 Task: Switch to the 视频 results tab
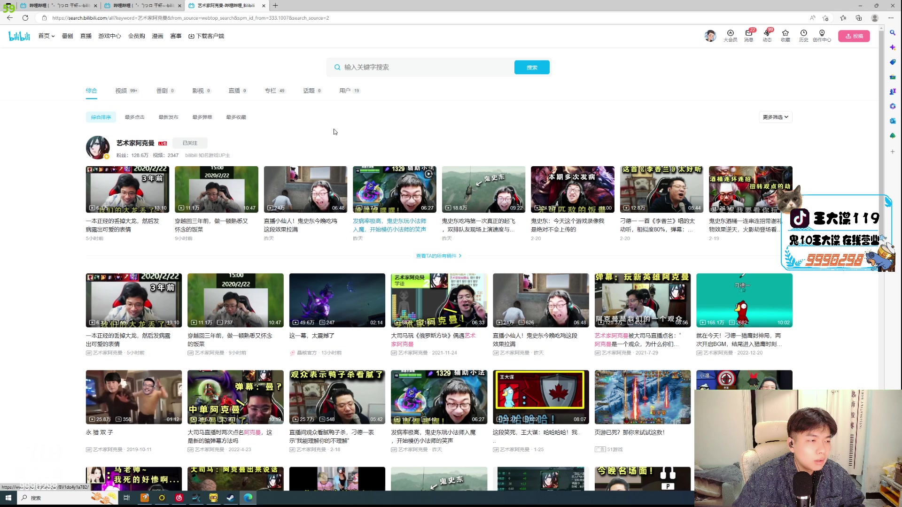tap(126, 91)
